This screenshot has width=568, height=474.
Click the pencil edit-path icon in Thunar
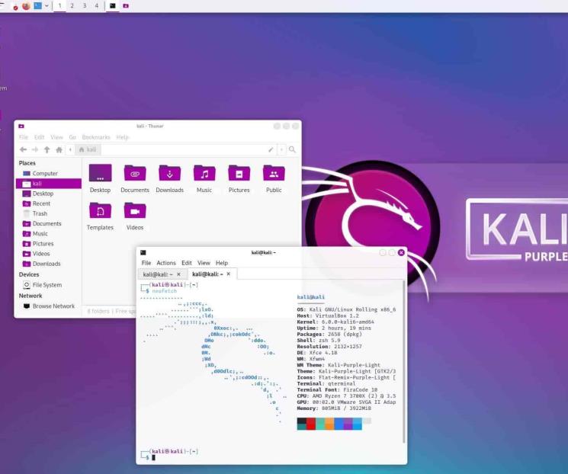271,150
